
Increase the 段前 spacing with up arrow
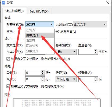(x=42, y=72)
